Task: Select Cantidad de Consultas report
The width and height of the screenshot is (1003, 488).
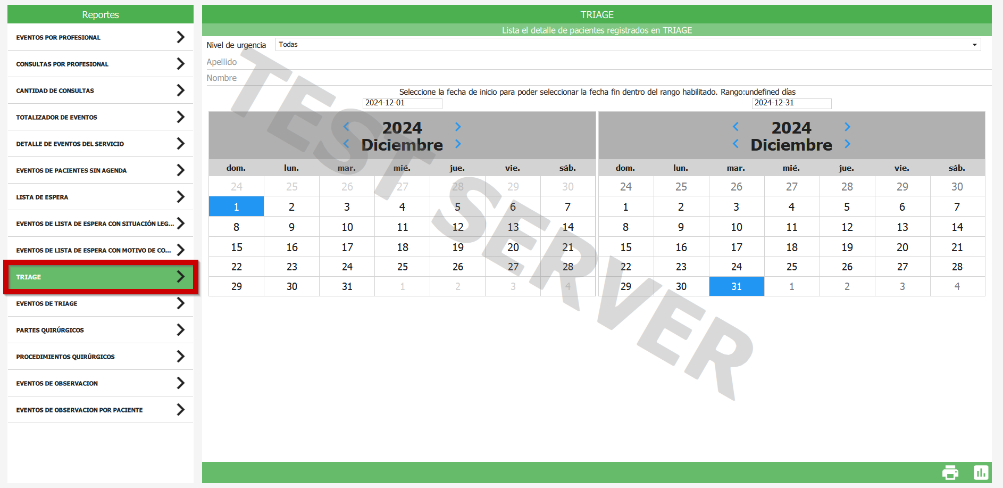Action: click(x=100, y=90)
